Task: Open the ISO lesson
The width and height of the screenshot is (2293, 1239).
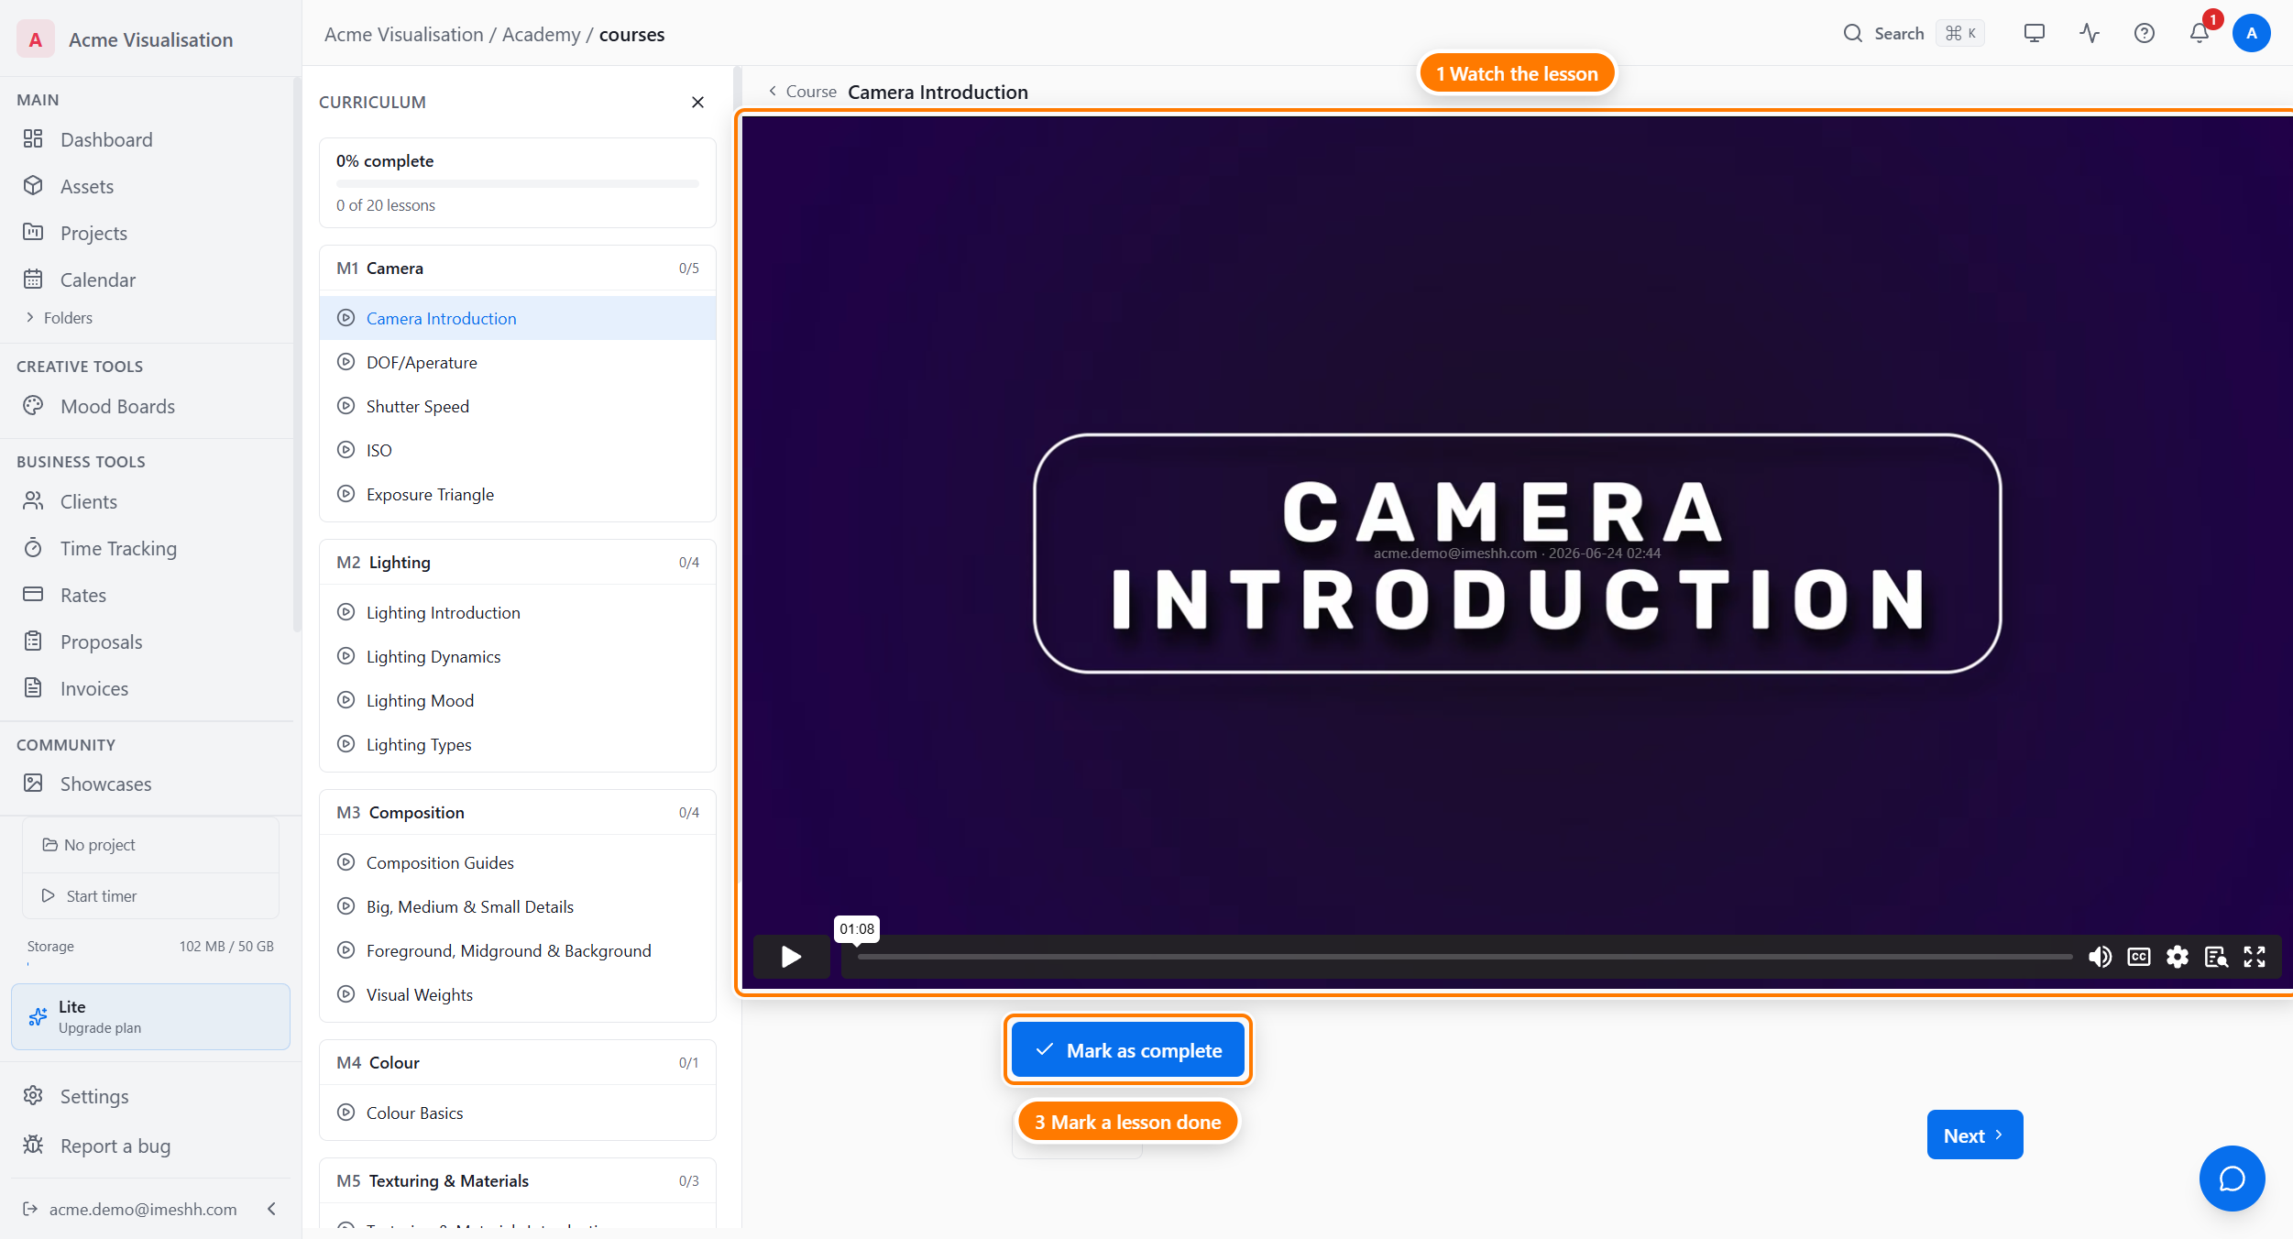Action: 517,450
